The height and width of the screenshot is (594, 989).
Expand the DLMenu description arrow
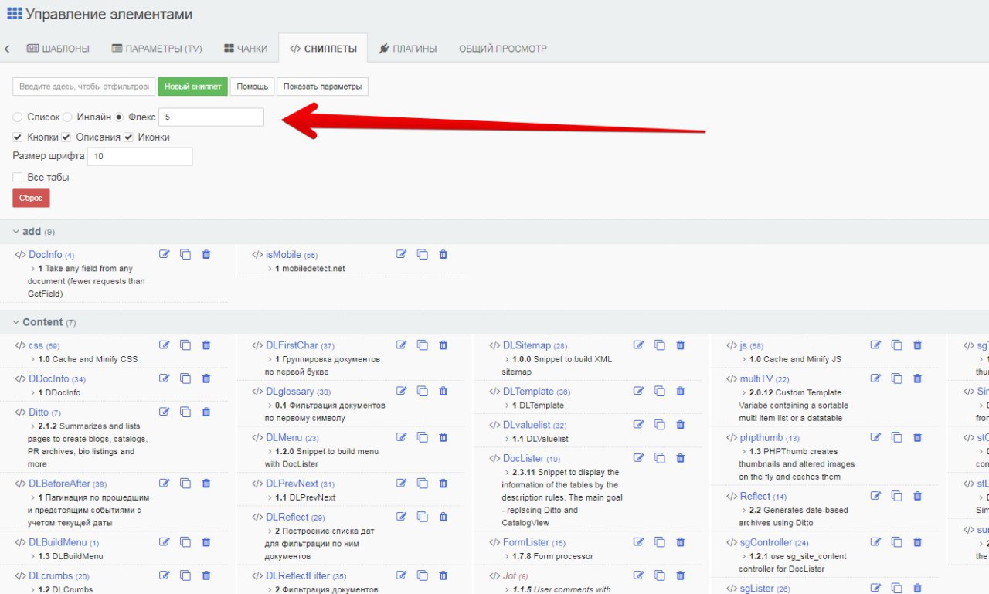point(269,451)
